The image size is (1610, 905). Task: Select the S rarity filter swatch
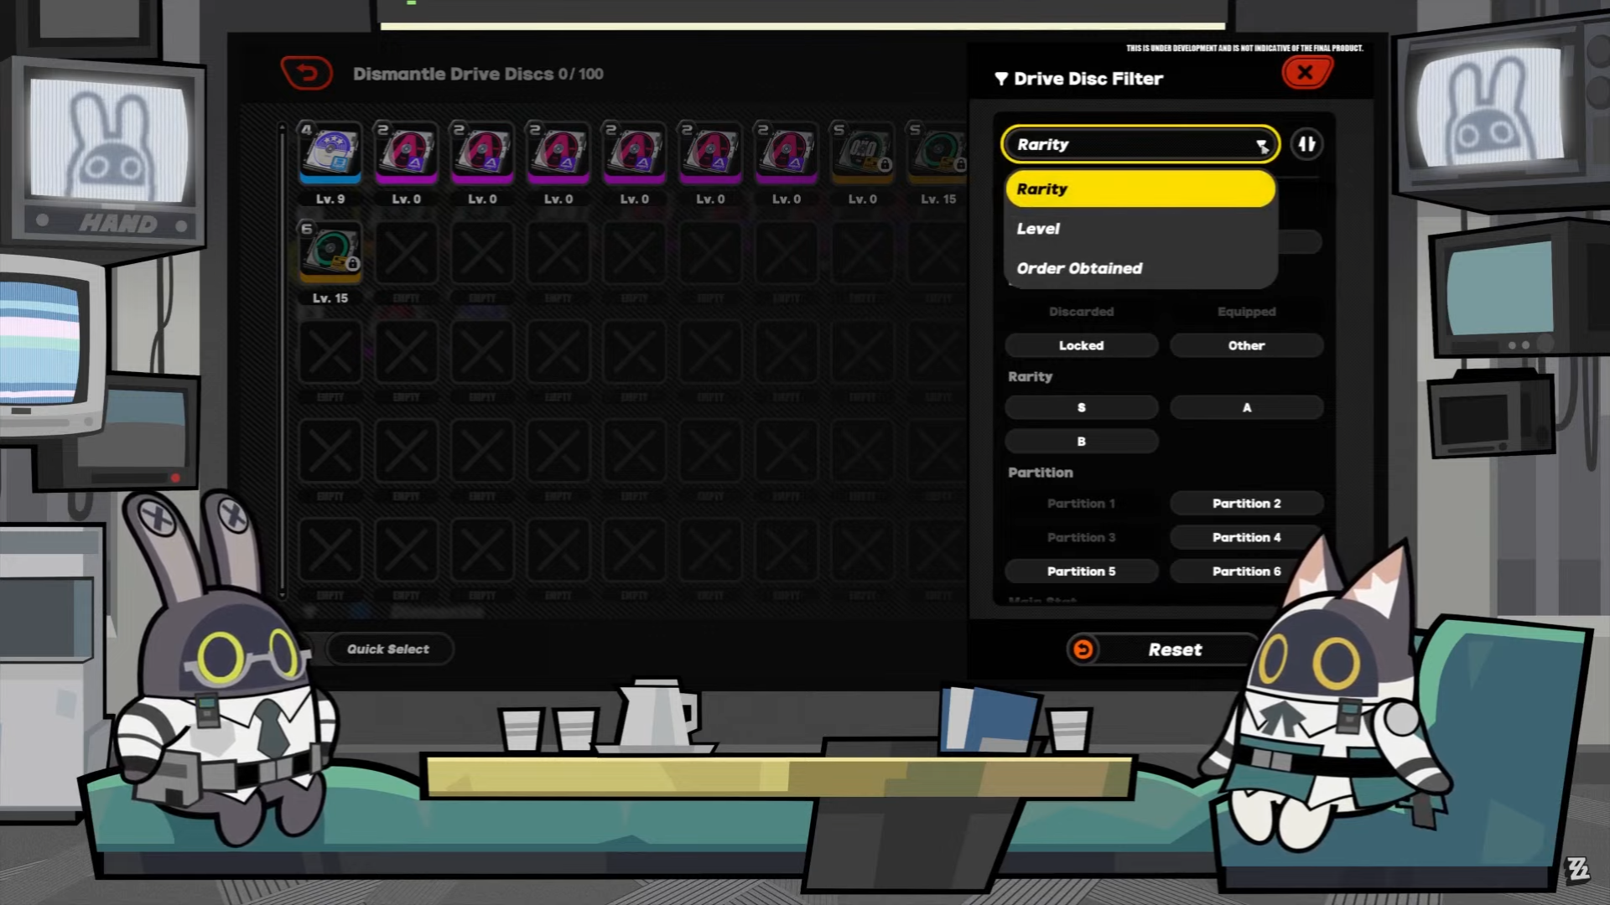point(1082,406)
